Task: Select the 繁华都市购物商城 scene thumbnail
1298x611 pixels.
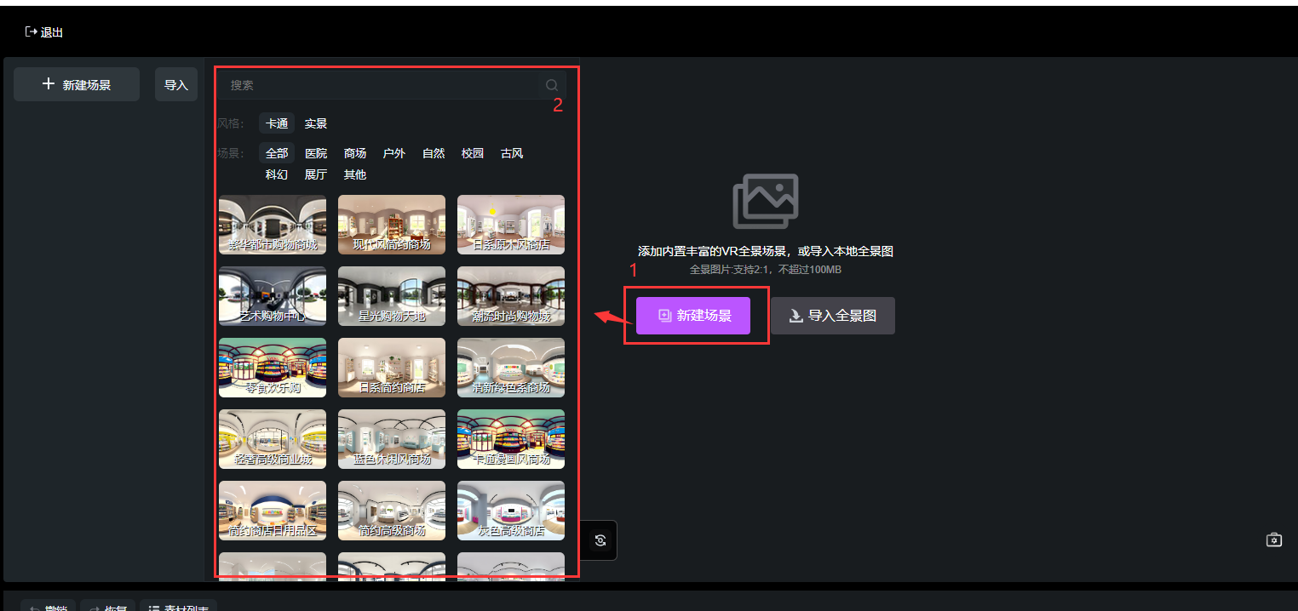Action: pos(273,224)
